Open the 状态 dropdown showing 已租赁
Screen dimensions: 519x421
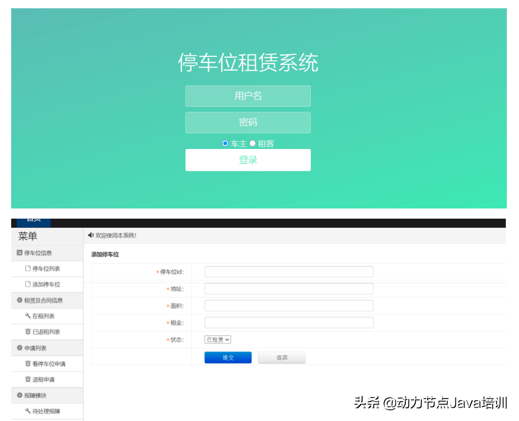(217, 339)
